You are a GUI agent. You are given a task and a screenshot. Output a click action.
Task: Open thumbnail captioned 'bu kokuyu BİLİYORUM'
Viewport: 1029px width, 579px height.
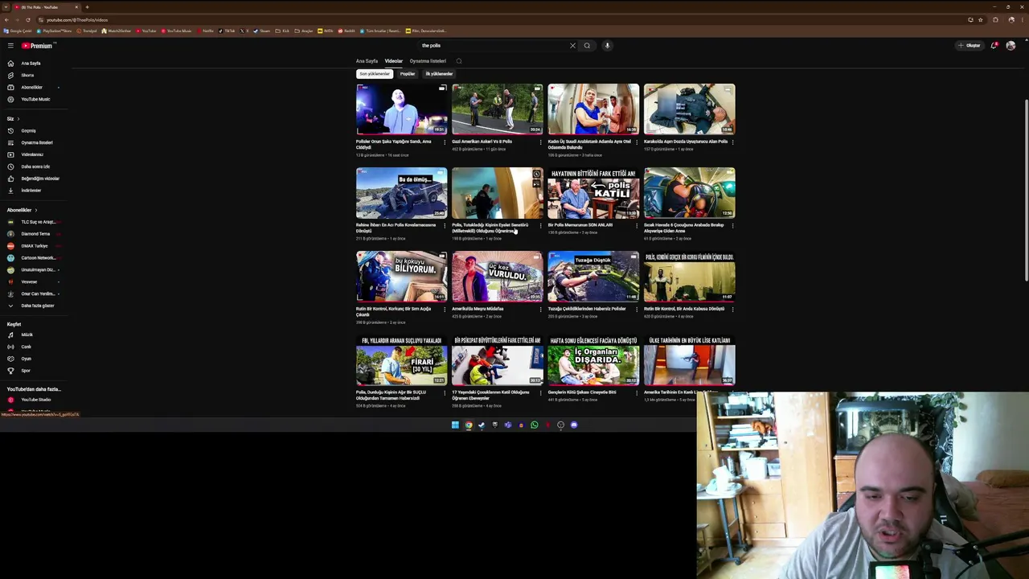coord(401,277)
